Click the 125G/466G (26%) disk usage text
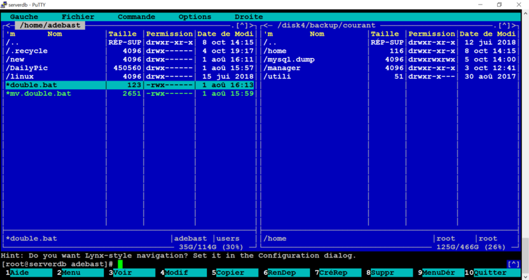 (471, 247)
